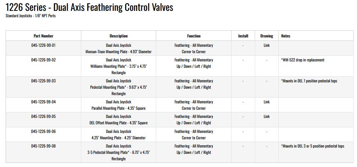
Task: Click the Install column header
Action: (243, 36)
